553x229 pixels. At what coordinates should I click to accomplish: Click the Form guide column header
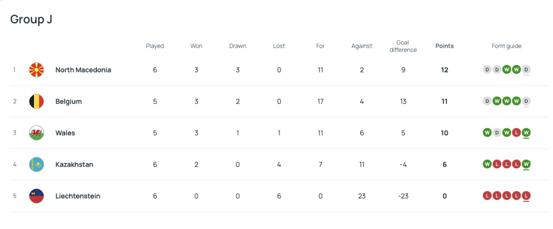tap(506, 46)
